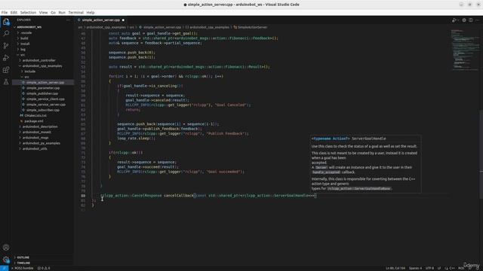Open the Search view in activity bar
Viewport: 483px width, 271px height.
pos(6,33)
